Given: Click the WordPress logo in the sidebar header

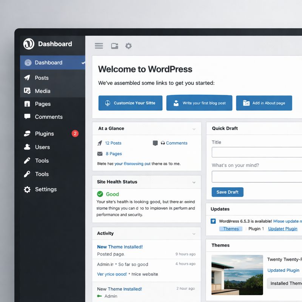Looking at the screenshot, I should tap(29, 44).
